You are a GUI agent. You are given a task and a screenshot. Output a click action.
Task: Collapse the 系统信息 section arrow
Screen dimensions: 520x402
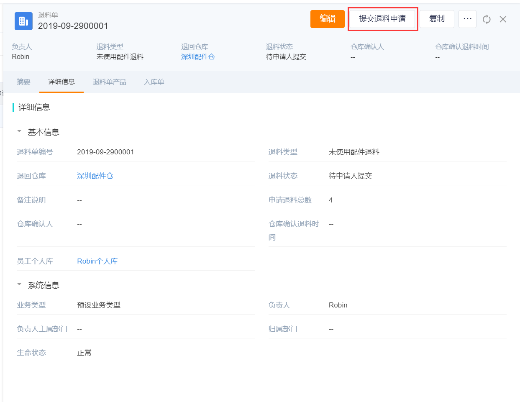click(x=19, y=285)
